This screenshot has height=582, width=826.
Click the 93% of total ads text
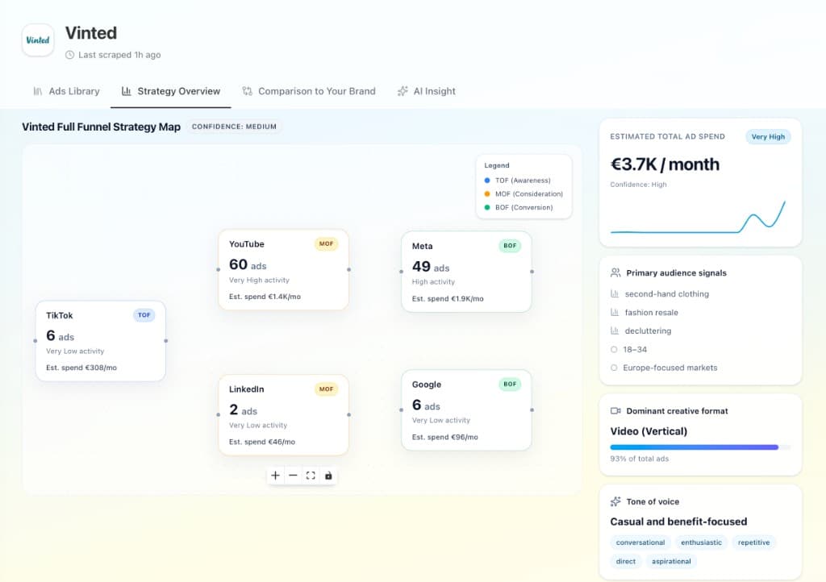(640, 459)
